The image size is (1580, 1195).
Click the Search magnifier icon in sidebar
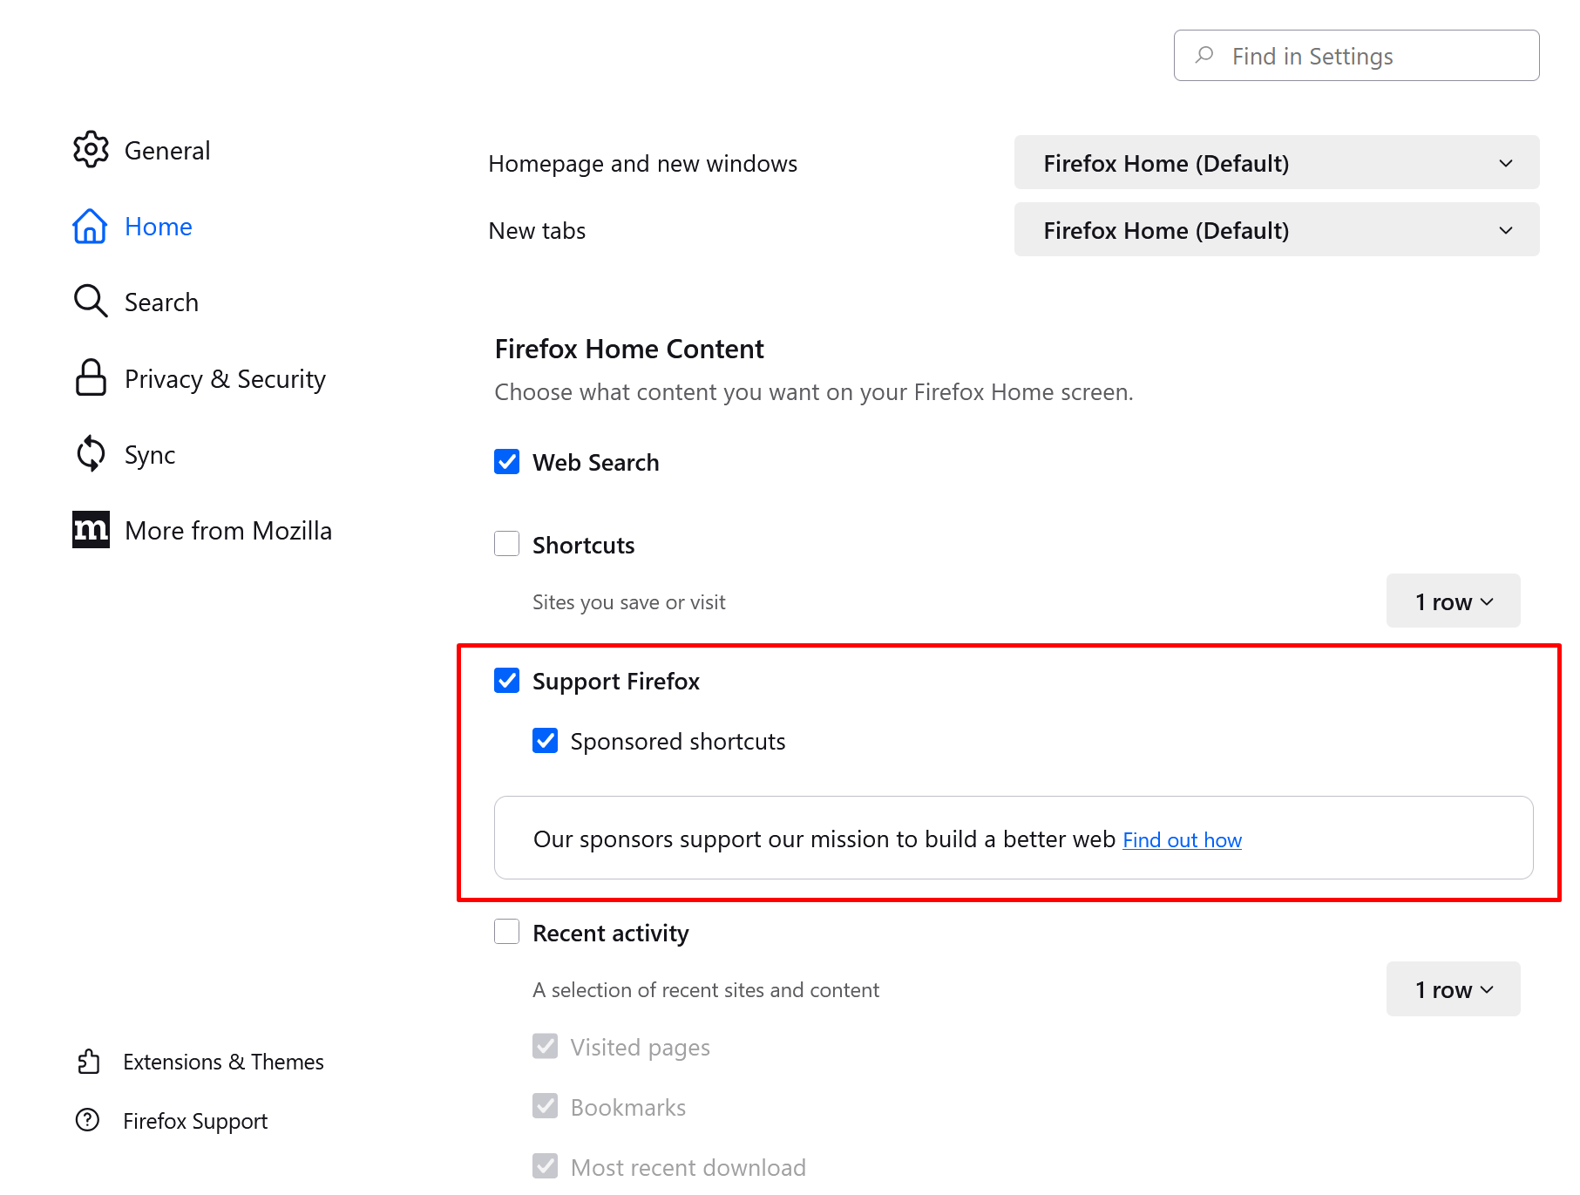91,302
